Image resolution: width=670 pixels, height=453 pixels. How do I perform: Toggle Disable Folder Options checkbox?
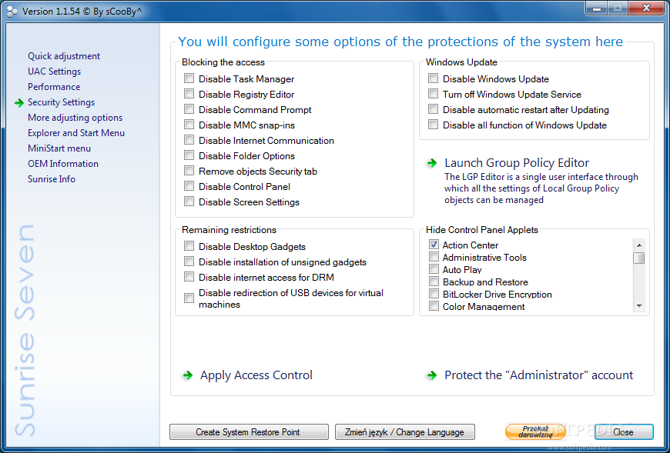(x=189, y=155)
